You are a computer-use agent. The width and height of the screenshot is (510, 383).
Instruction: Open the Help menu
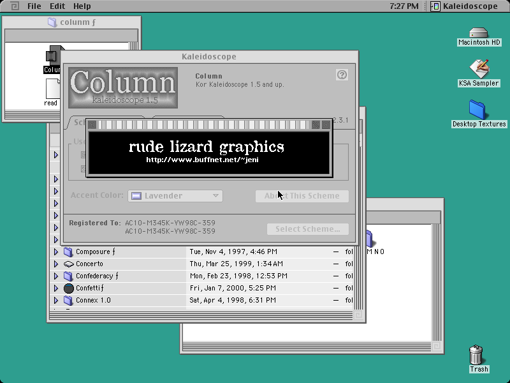(82, 6)
